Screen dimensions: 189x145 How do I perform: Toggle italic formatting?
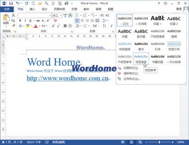[x=25, y=21]
